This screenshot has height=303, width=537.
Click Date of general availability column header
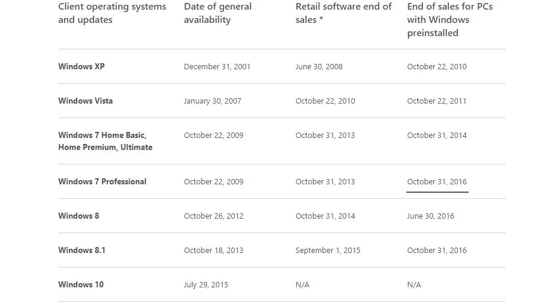point(217,13)
